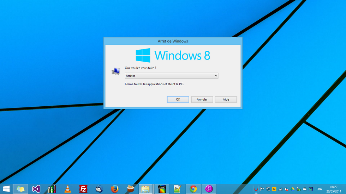This screenshot has height=194, width=346.
Task: Click the 'Que voulez-vous faire ?' label
Action: pyautogui.click(x=141, y=68)
